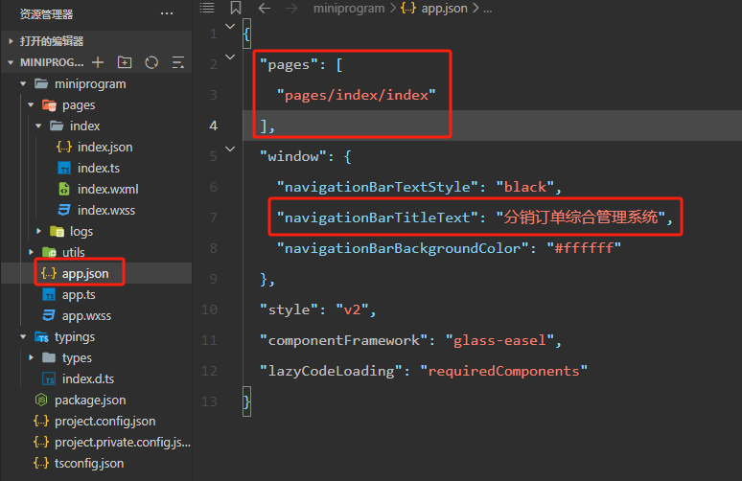The height and width of the screenshot is (481, 742).
Task: Open the resource manager more options ellipsis
Action: pyautogui.click(x=167, y=13)
